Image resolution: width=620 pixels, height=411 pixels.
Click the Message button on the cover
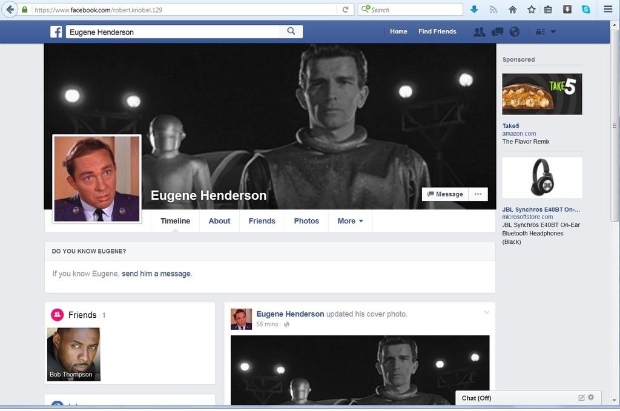pos(445,194)
